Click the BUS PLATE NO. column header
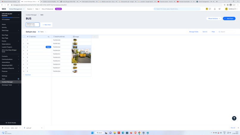Screen dimensions: 240x135 pos(62,37)
